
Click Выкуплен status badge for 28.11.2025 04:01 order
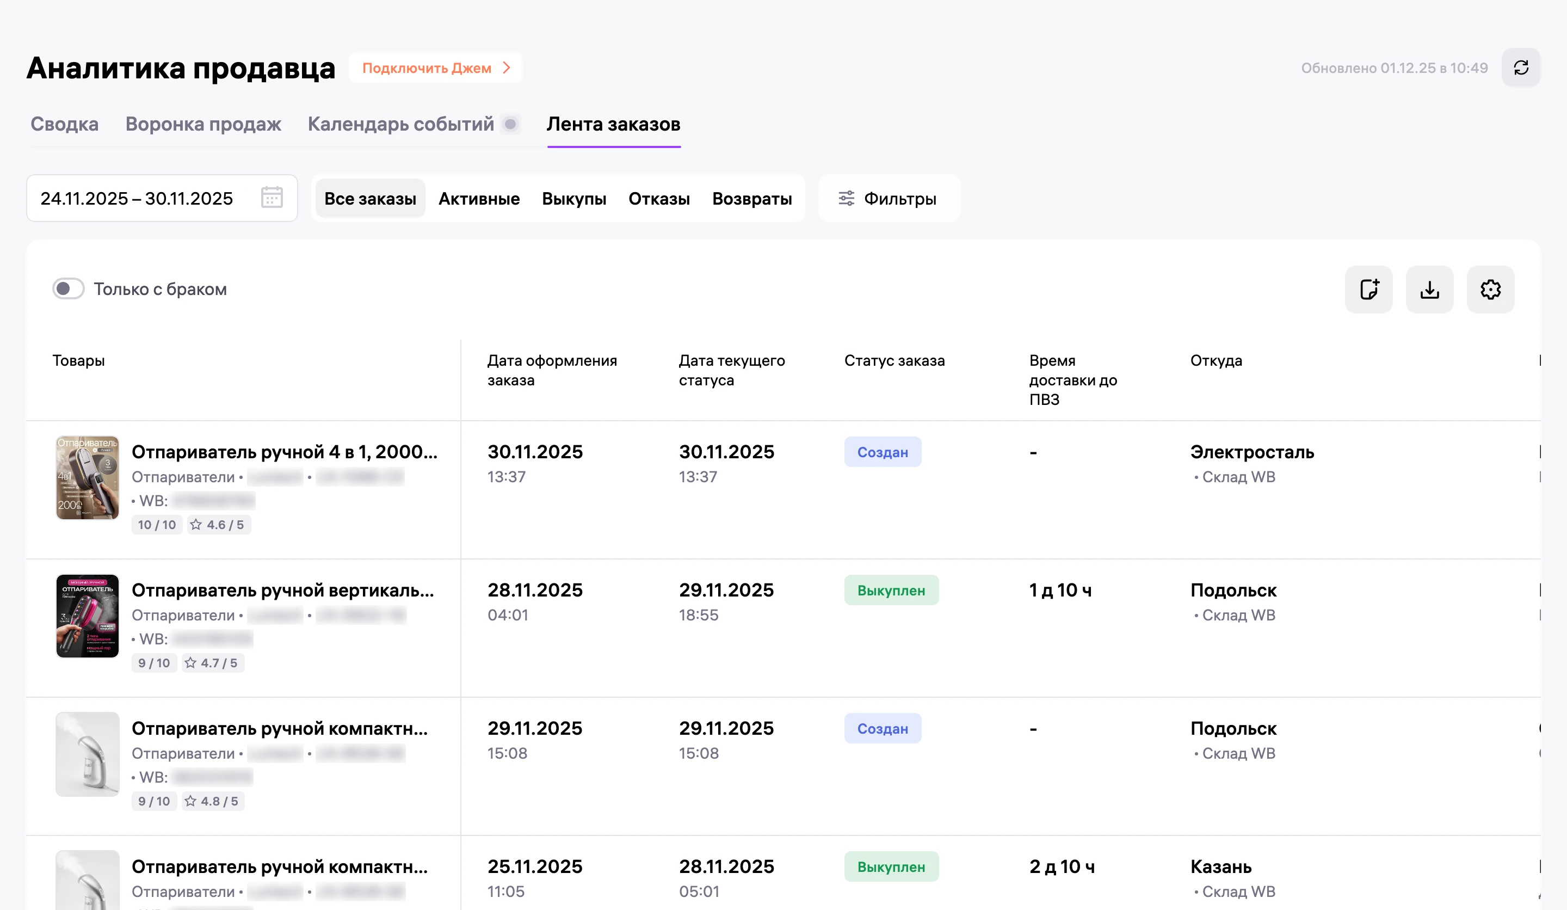[891, 591]
